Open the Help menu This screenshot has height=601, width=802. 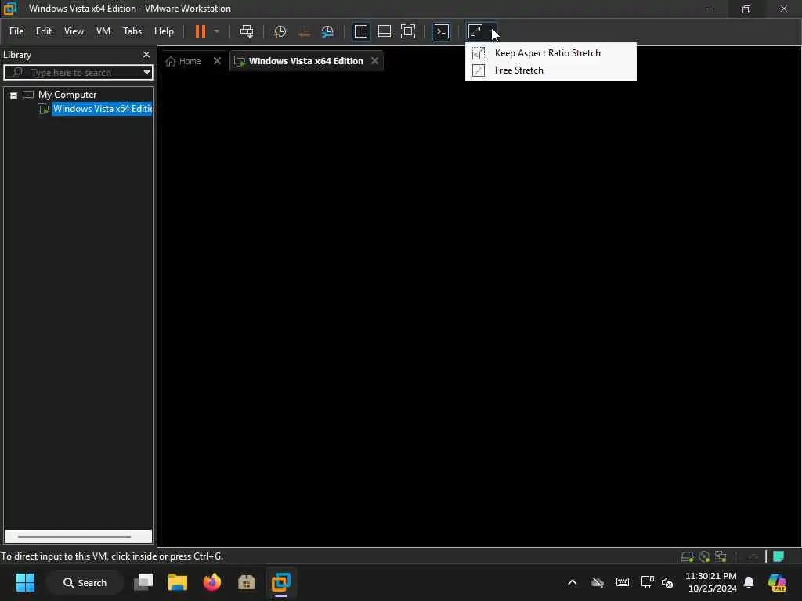(x=164, y=31)
